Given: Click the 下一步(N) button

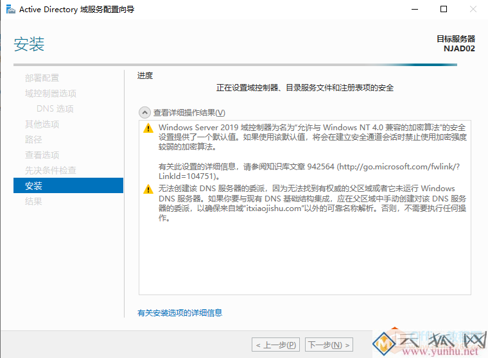Looking at the screenshot, I should (329, 345).
